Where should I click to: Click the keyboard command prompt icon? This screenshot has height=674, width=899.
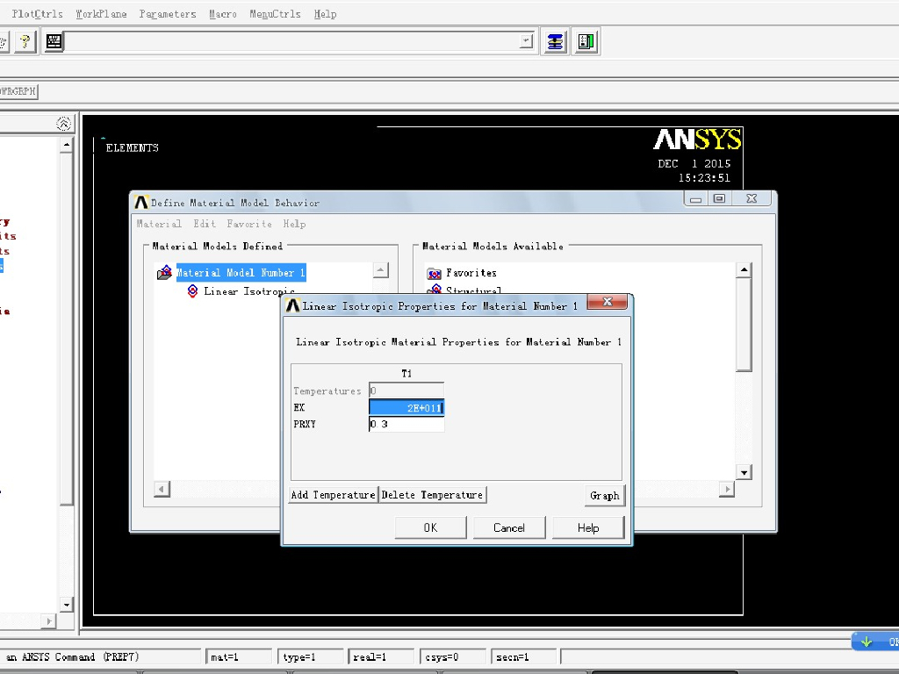(54, 41)
